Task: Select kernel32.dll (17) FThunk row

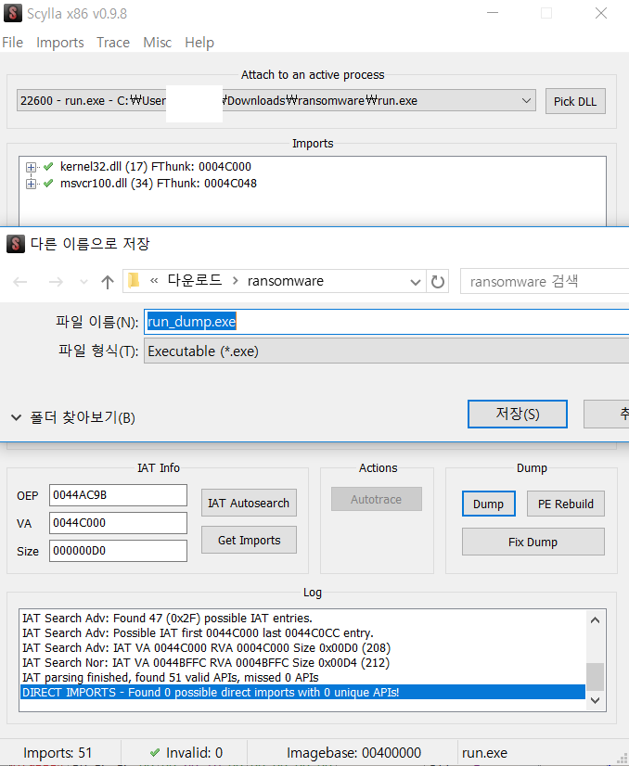Action: (156, 167)
